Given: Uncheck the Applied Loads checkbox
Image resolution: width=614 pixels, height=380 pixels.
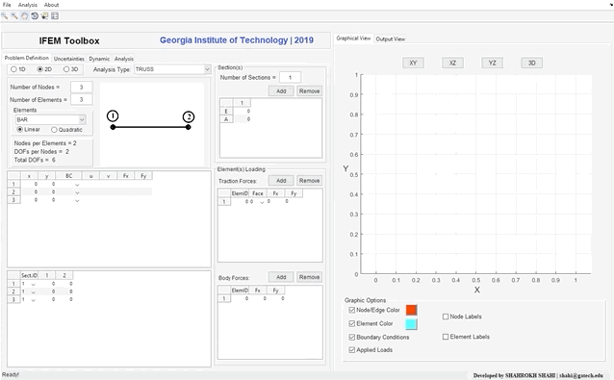Looking at the screenshot, I should coord(351,350).
